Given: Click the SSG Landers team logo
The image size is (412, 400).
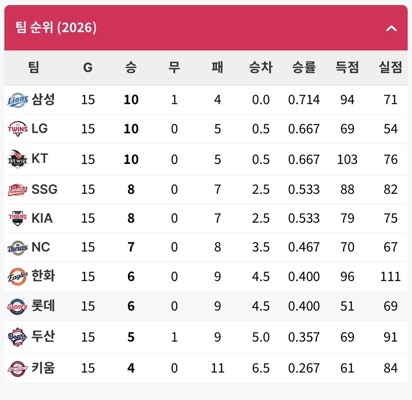Looking at the screenshot, I should click(x=18, y=189).
